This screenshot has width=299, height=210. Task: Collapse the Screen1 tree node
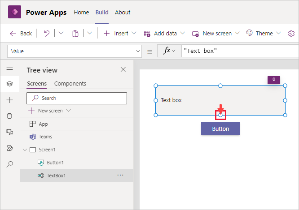pyautogui.click(x=25, y=150)
